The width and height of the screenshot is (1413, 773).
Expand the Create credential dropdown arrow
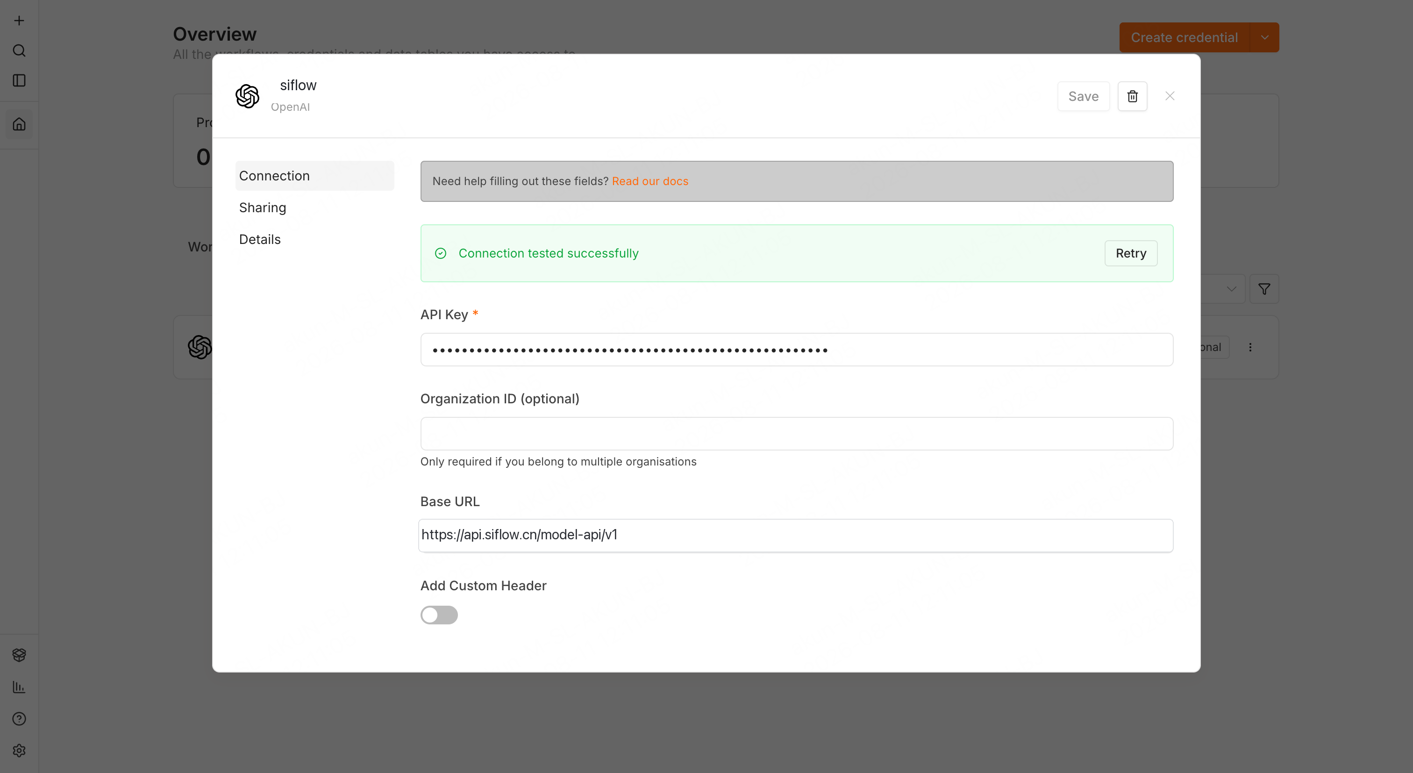tap(1265, 37)
